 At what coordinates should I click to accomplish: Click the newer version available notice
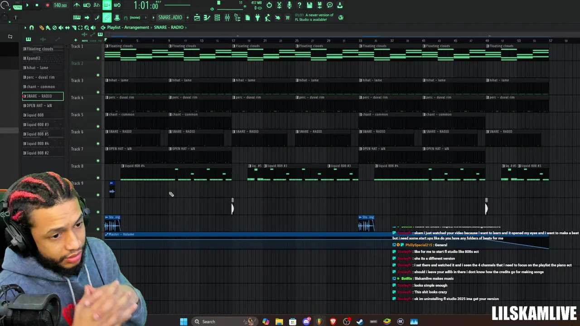tap(314, 17)
